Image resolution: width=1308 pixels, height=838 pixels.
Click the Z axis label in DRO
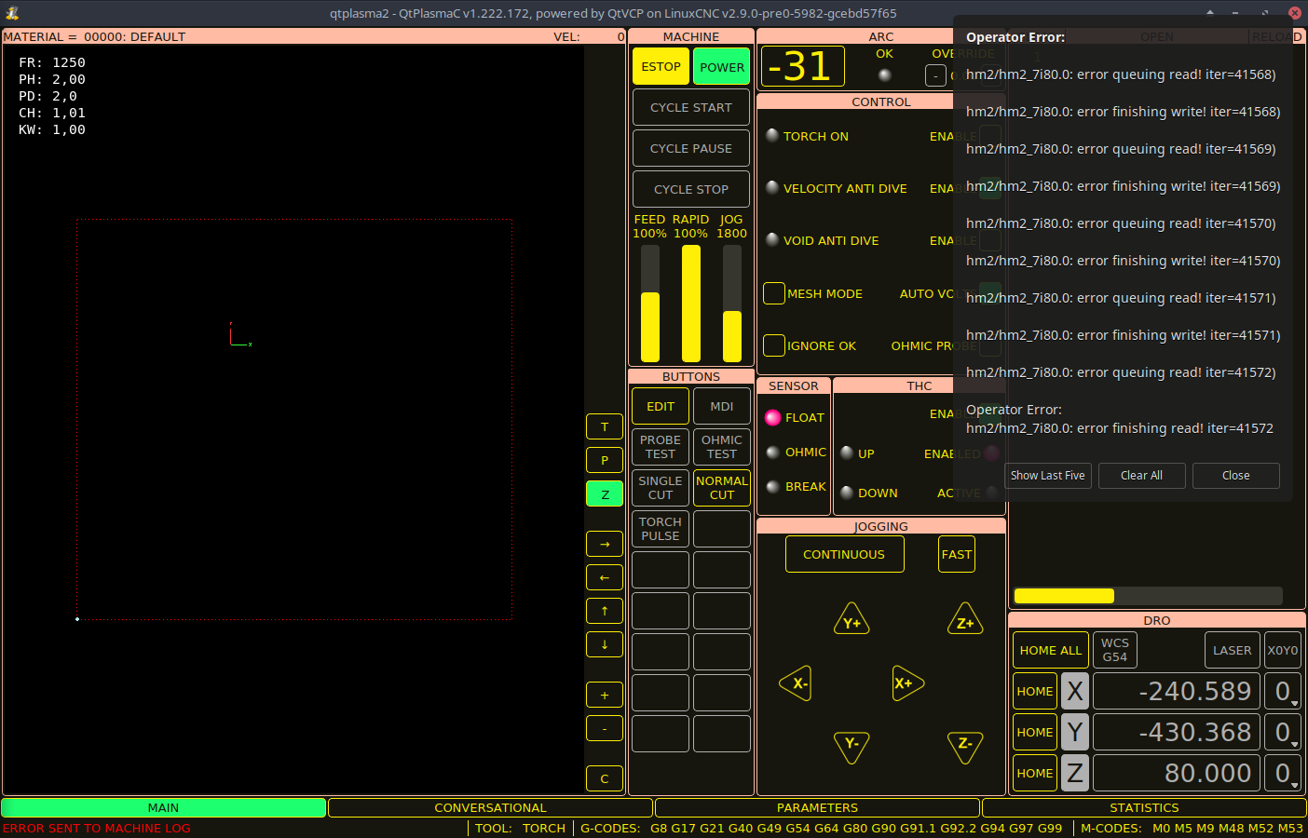pyautogui.click(x=1075, y=773)
